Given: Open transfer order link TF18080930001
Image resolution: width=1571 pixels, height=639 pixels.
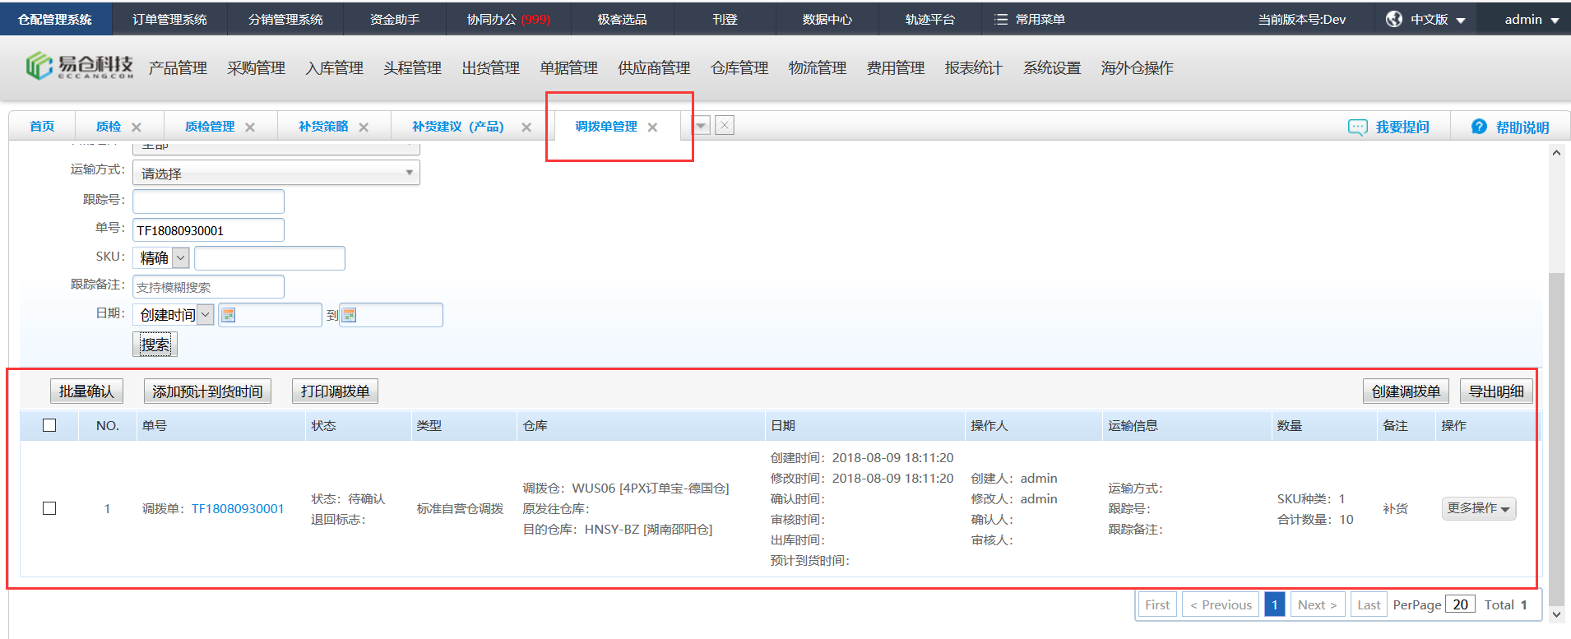Looking at the screenshot, I should tap(238, 509).
